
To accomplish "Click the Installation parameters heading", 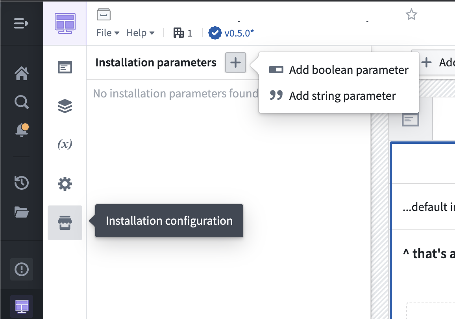I will pyautogui.click(x=156, y=62).
